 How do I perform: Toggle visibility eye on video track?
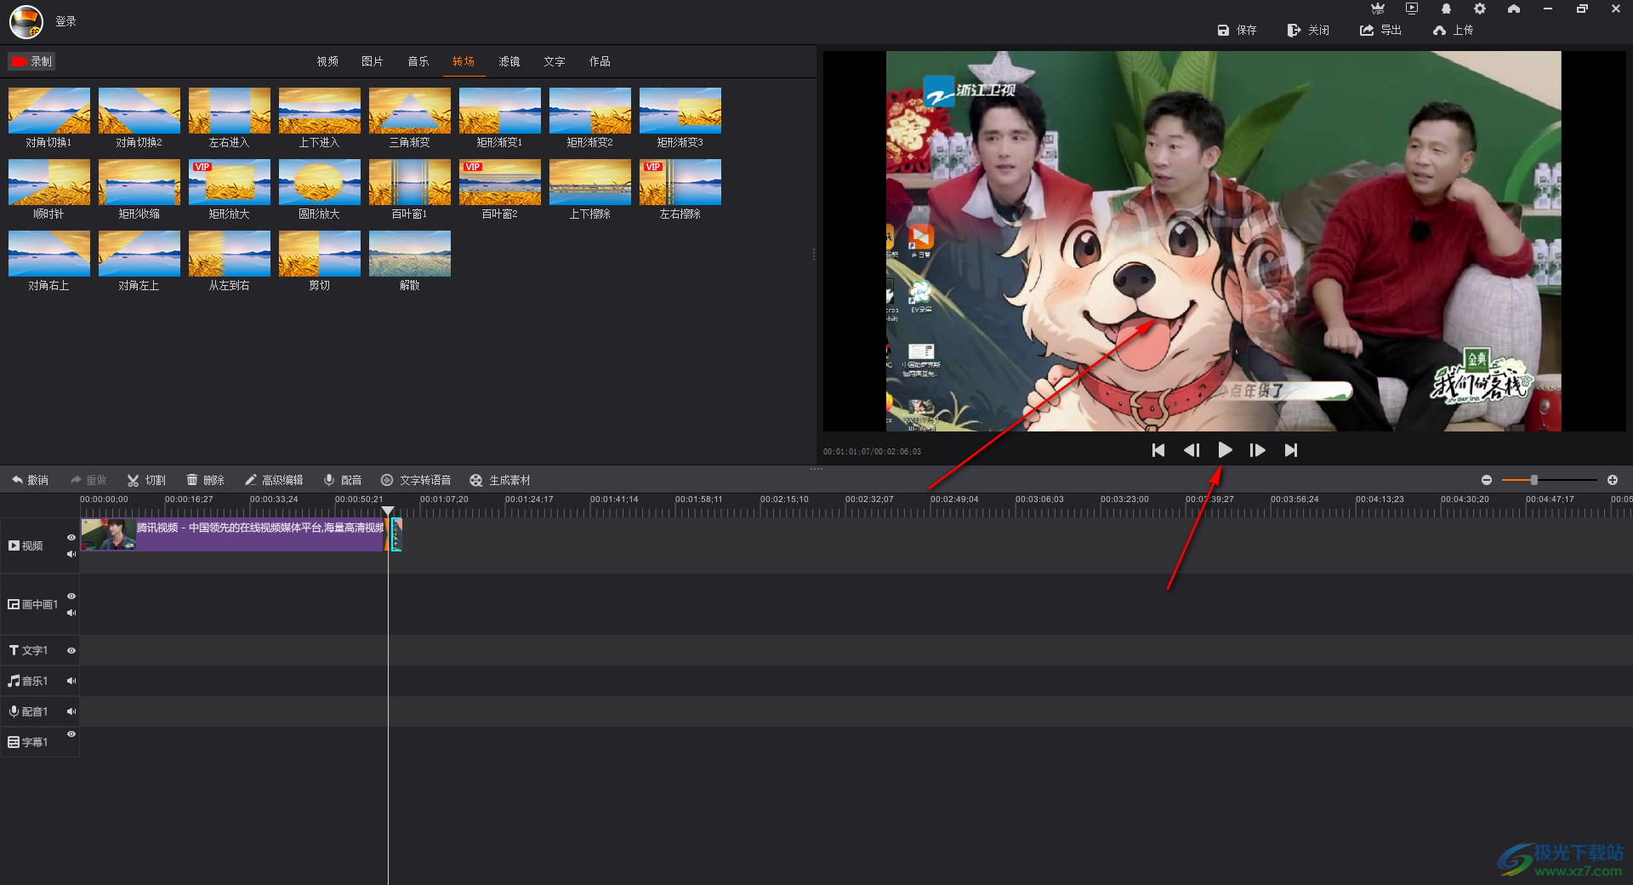click(71, 537)
